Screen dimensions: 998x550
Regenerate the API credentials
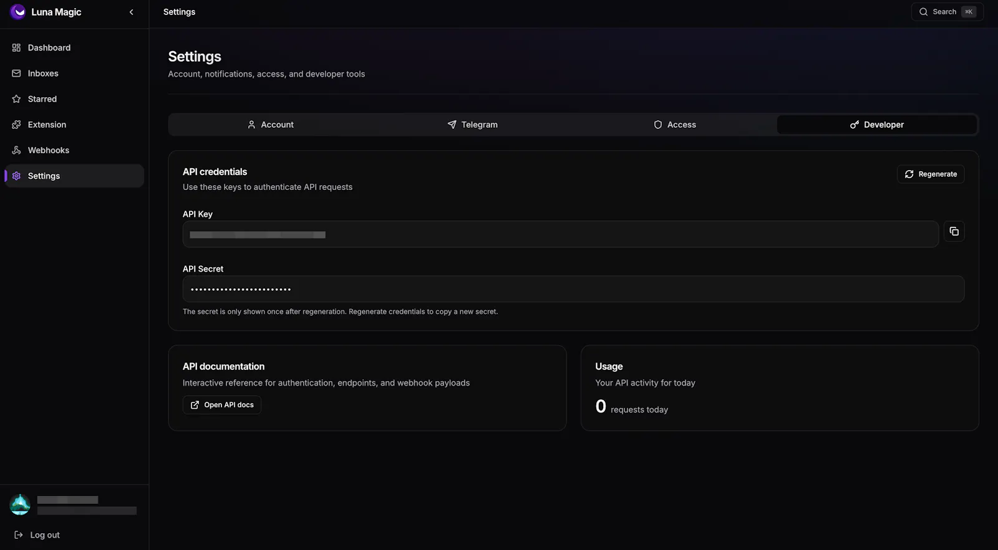(x=931, y=174)
